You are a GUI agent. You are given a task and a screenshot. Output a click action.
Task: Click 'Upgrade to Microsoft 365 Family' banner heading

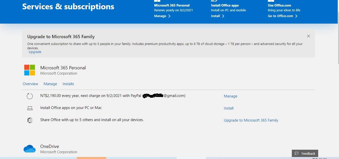[61, 37]
